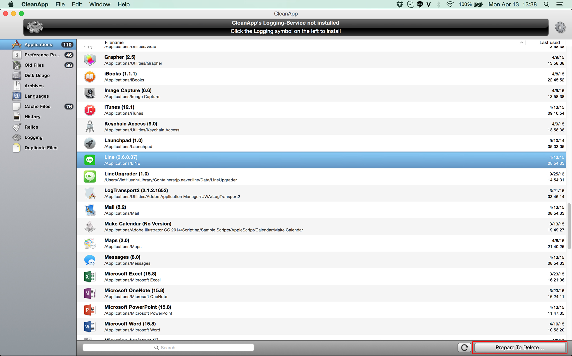
Task: Open Notification Center icon
Action: [559, 4]
